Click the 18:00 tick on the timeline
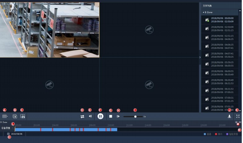The image size is (243, 143). (x=185, y=125)
